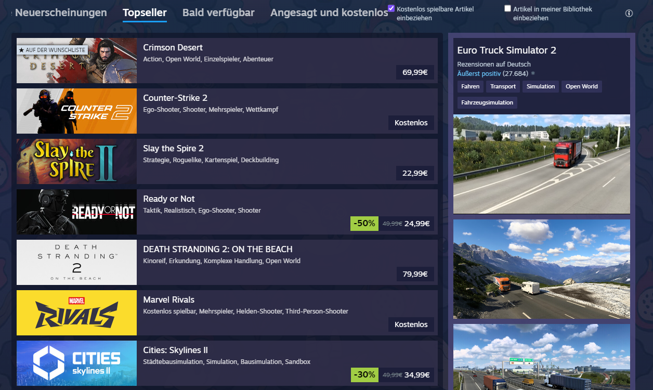Screen dimensions: 653x390
Task: Go to Angesagt und kostenlos tab
Action: 329,12
